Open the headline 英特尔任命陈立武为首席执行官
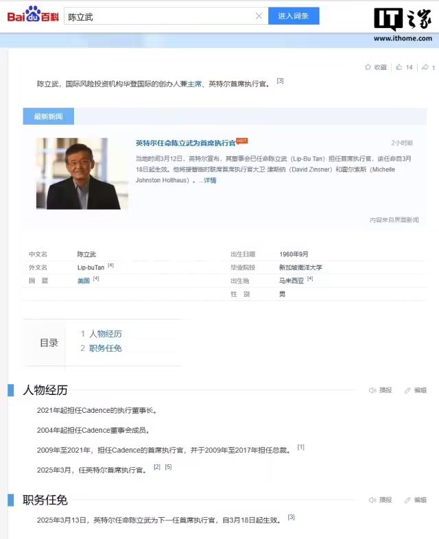This screenshot has width=439, height=539. point(186,143)
